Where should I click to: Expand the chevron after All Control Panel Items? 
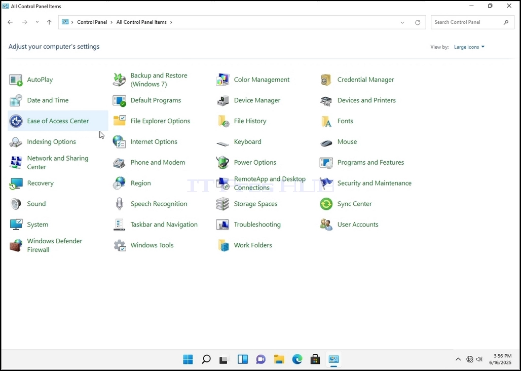(171, 22)
